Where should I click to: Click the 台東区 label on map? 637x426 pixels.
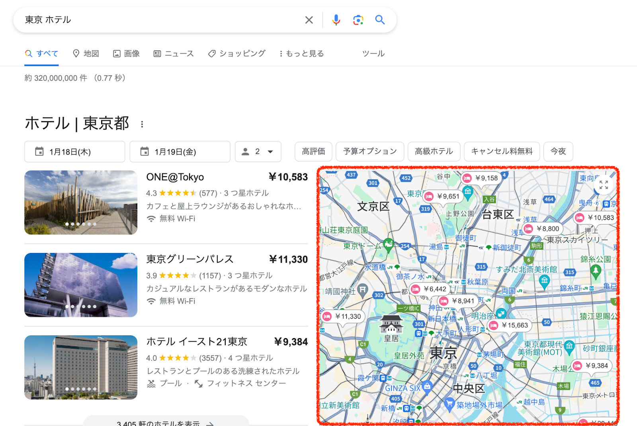[498, 215]
